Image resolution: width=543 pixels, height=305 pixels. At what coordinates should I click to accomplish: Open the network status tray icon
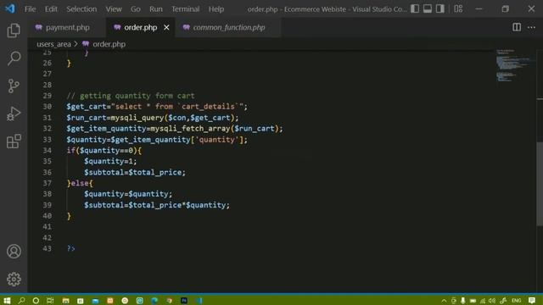click(483, 301)
